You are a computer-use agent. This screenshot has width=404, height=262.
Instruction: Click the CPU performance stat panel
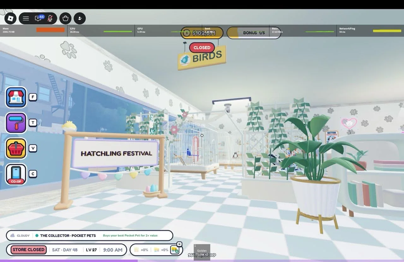pyautogui.click(x=101, y=31)
